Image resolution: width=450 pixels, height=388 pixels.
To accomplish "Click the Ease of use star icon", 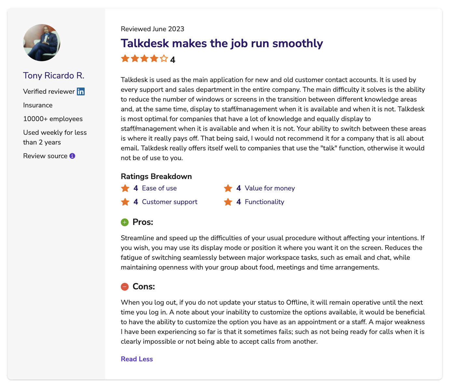I will coord(125,188).
